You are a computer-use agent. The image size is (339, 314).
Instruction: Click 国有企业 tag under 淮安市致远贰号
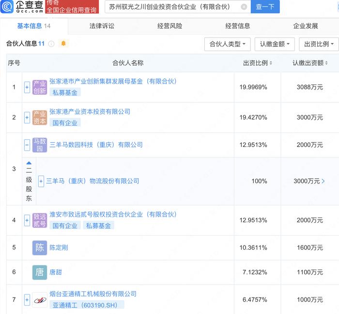coord(65,226)
